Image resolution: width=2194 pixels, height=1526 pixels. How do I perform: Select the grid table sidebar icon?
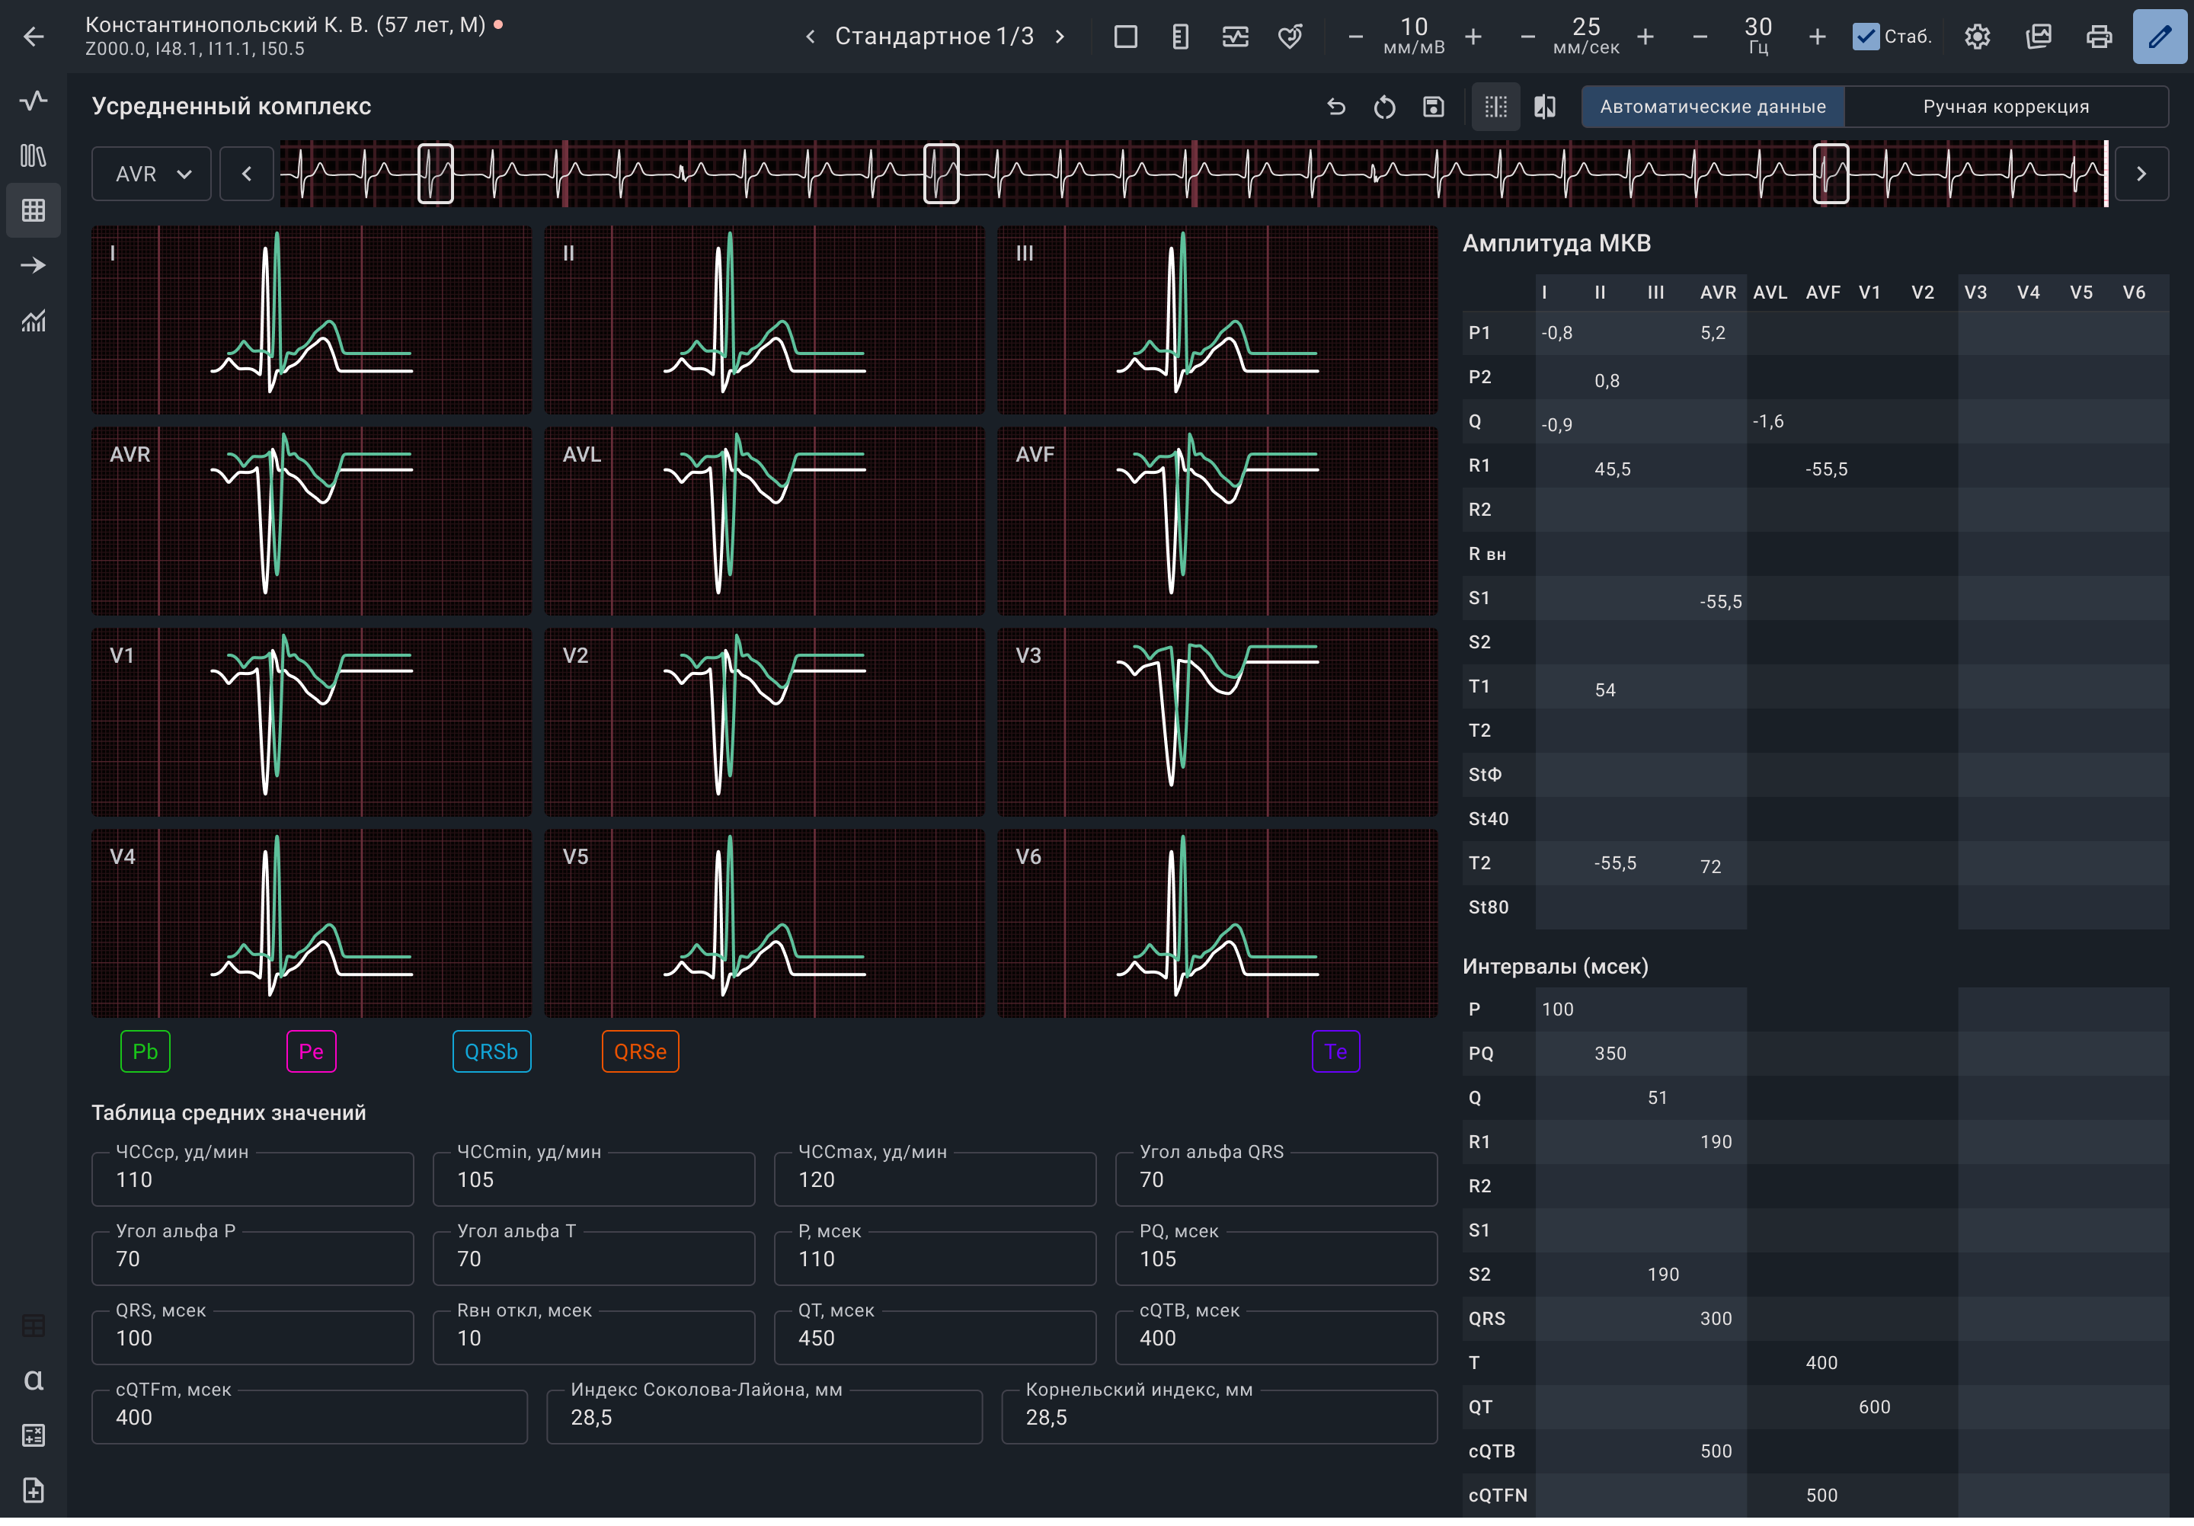click(34, 210)
